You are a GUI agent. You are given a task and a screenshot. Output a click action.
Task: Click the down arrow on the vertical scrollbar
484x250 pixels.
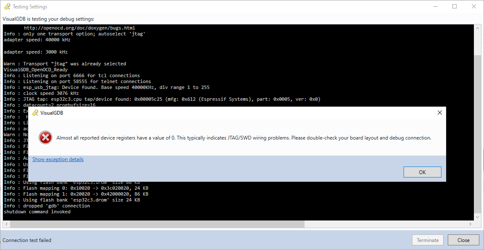click(477, 216)
